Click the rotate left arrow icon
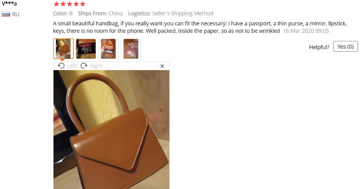This screenshot has height=189, width=360. pyautogui.click(x=61, y=66)
